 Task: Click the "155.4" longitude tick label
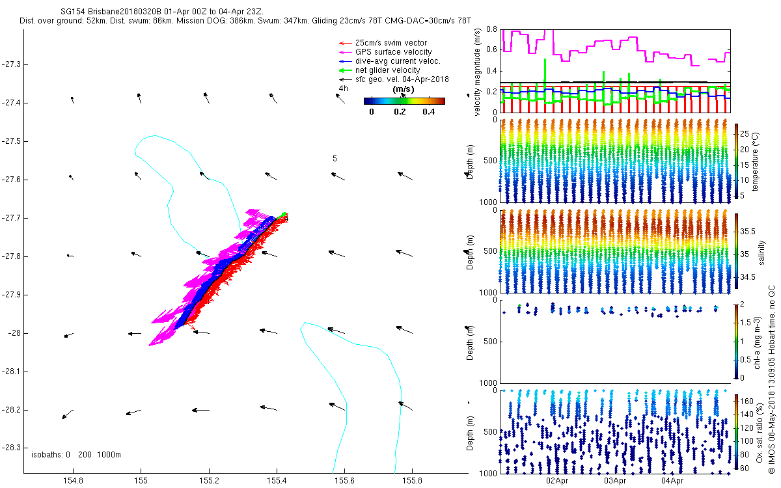tap(277, 481)
